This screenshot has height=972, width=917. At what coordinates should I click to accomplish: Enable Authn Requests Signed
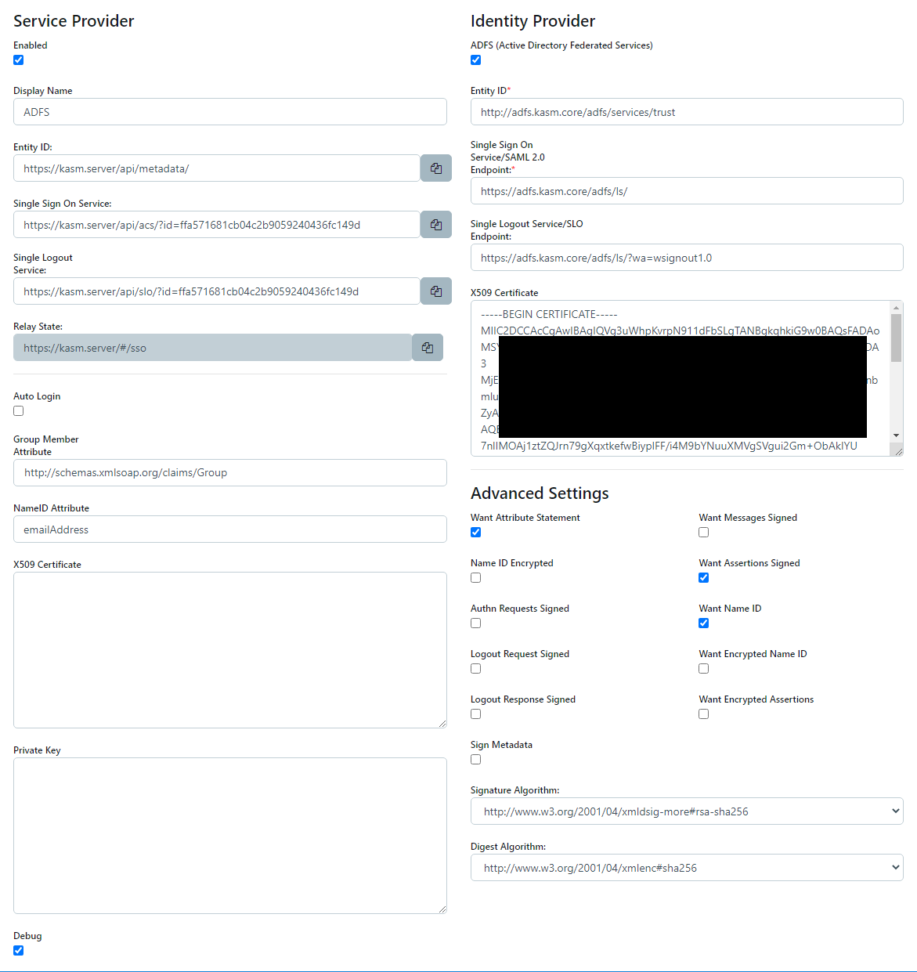[x=475, y=623]
